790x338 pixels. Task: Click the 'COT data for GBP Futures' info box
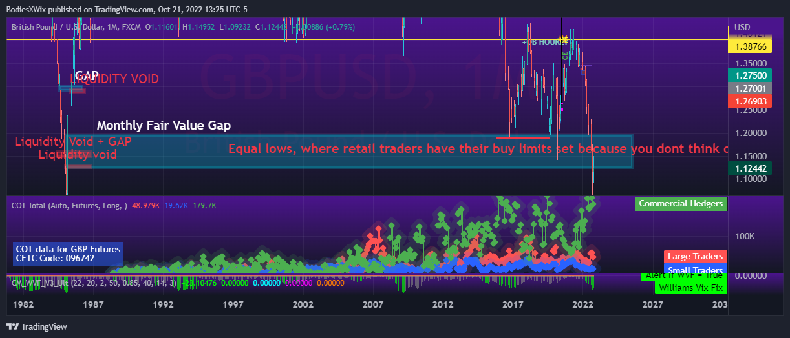point(67,254)
